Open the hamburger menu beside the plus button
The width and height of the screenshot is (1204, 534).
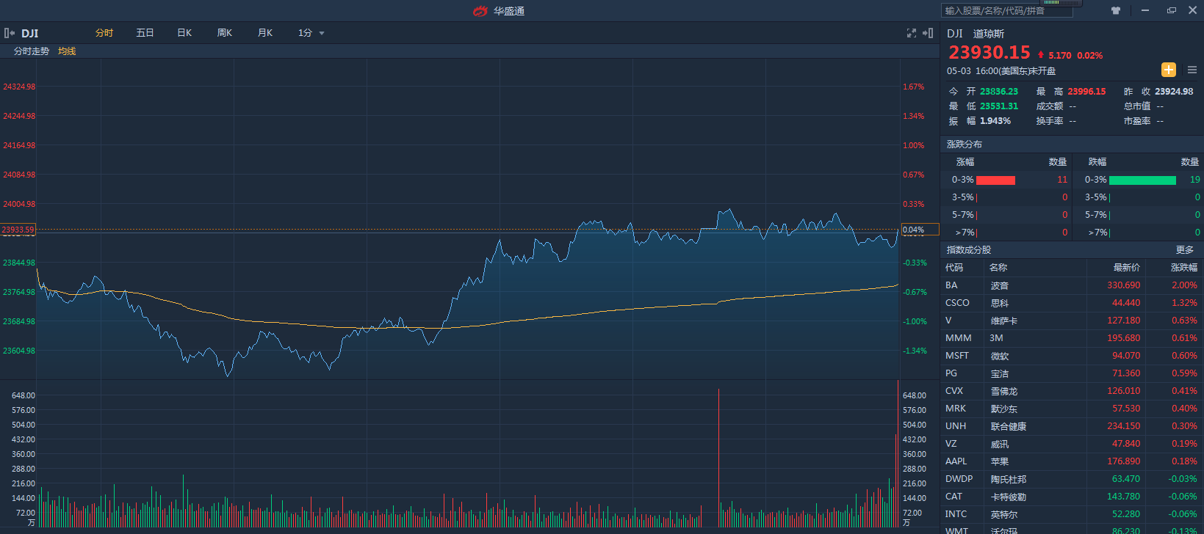point(1192,70)
